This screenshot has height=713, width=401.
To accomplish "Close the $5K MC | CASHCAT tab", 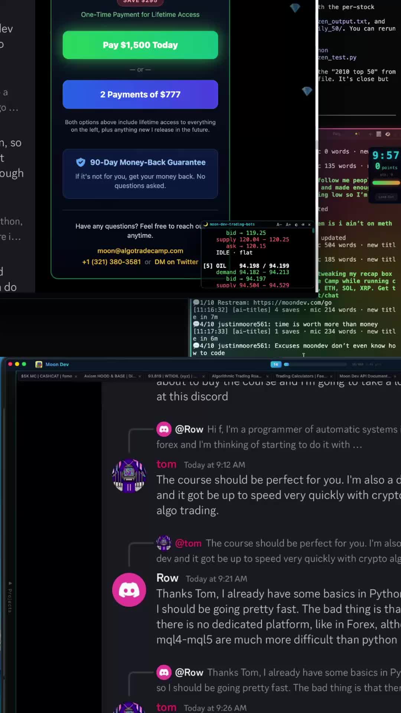I will point(76,376).
